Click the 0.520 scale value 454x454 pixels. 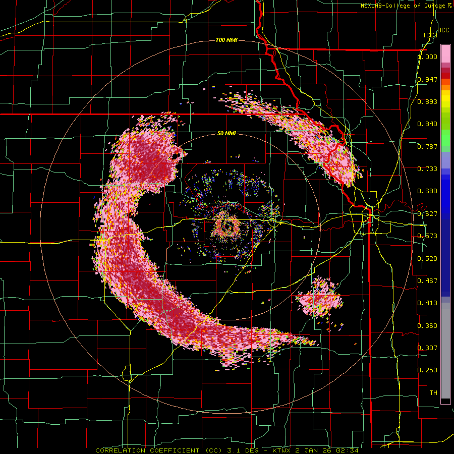click(x=427, y=259)
